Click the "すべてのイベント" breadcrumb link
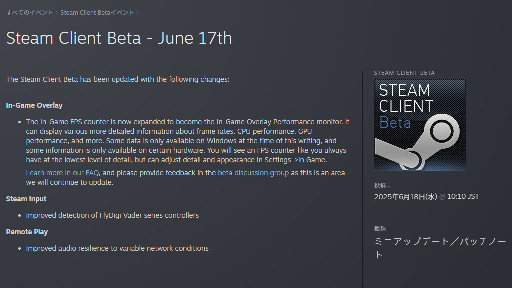This screenshot has width=512, height=288. (30, 12)
